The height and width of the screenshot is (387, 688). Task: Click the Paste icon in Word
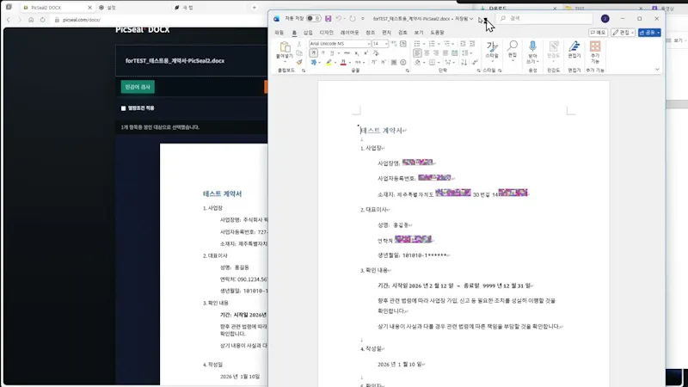(x=285, y=46)
